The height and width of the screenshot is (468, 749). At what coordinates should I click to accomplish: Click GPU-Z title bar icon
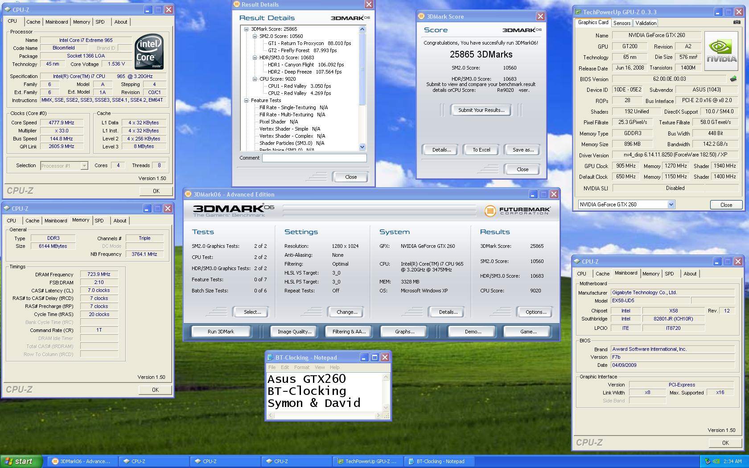578,12
